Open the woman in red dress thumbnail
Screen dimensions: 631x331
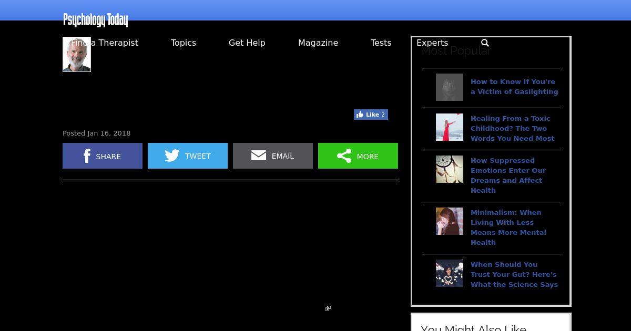[450, 127]
